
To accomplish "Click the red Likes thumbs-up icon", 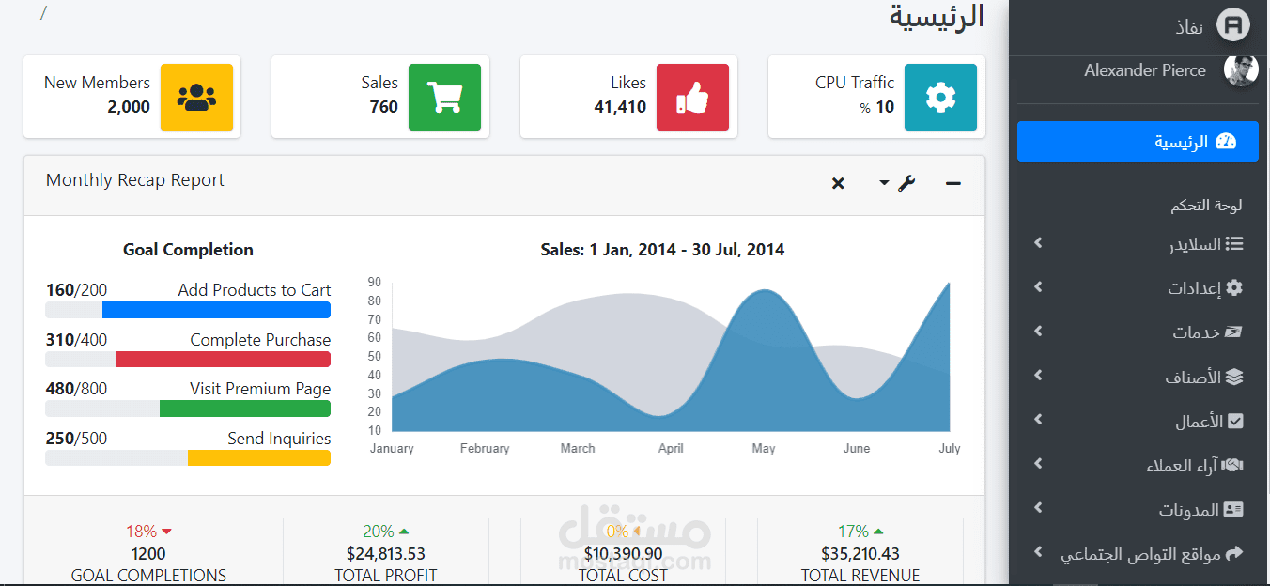I will [x=692, y=97].
